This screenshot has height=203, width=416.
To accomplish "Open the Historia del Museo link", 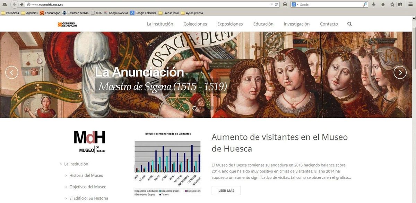I will [86, 175].
